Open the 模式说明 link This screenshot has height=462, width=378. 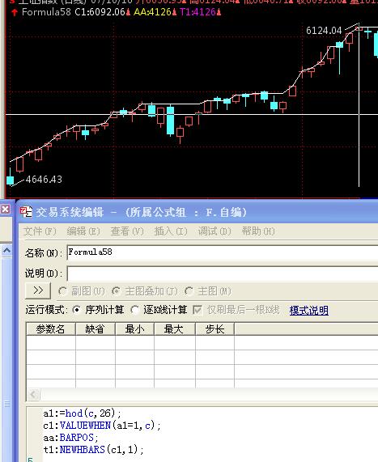pos(308,310)
